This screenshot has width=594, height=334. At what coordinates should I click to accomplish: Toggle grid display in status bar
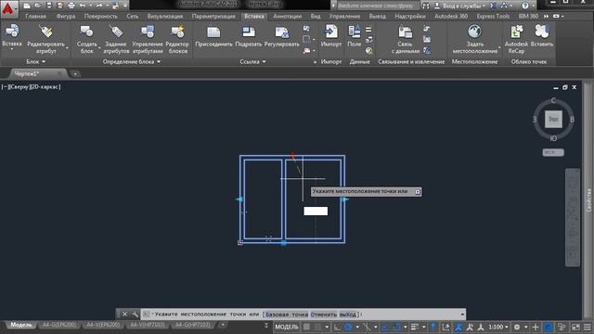coord(306,327)
